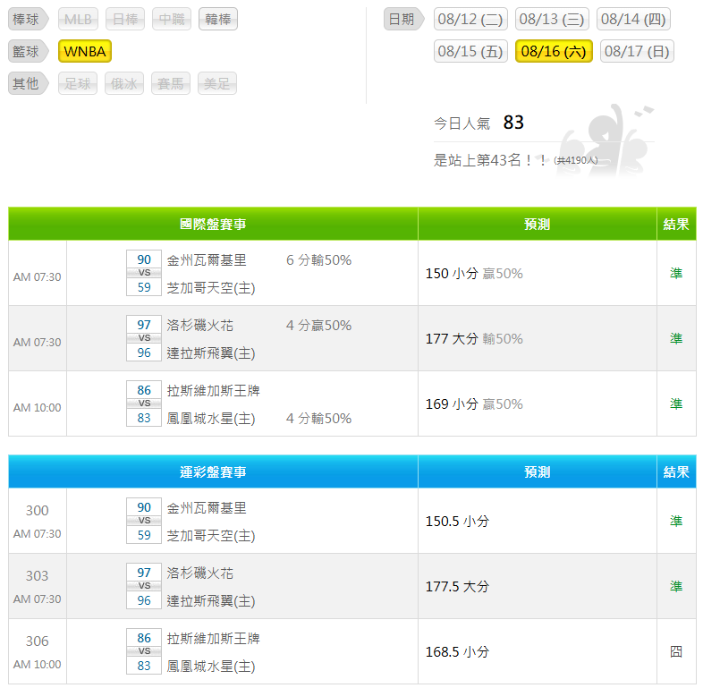Switch to date 08/13 (三)
Image resolution: width=703 pixels, height=688 pixels.
click(x=552, y=19)
